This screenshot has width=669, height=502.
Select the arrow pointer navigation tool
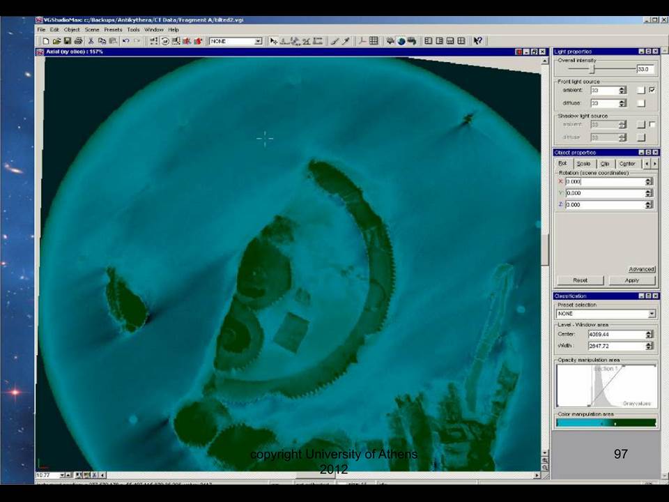point(273,41)
